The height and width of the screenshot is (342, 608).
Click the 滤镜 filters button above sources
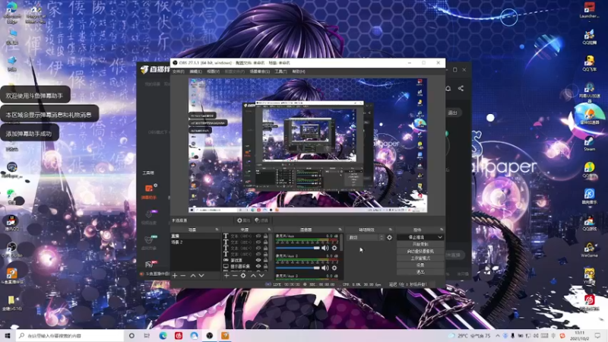point(261,220)
